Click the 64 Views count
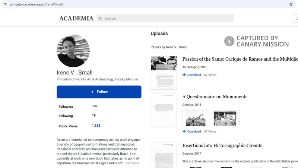This screenshot has height=168, width=298. click(x=210, y=75)
